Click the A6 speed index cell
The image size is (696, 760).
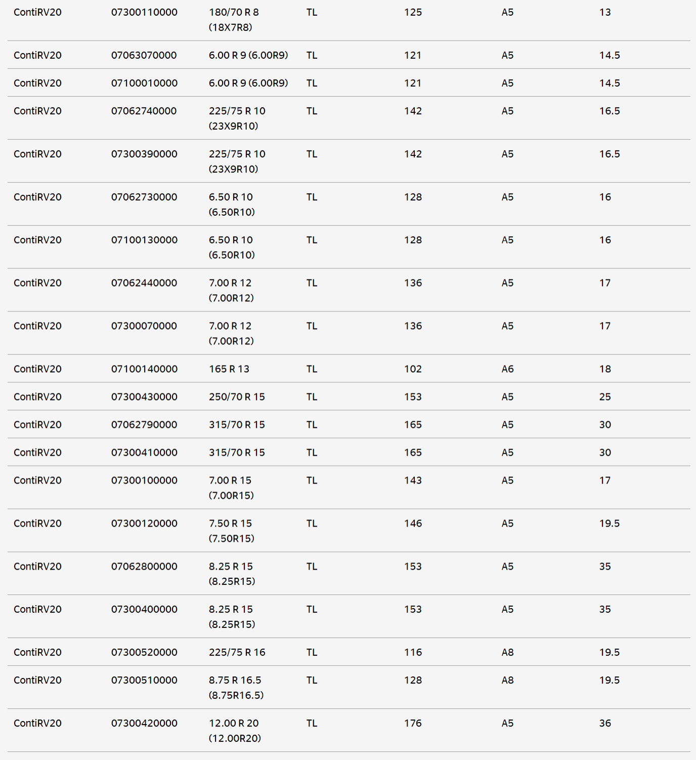pos(507,369)
